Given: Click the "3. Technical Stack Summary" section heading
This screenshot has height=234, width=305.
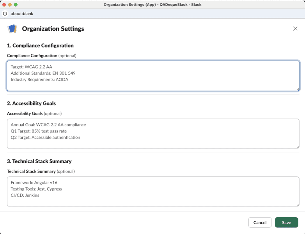Looking at the screenshot, I should point(39,161).
